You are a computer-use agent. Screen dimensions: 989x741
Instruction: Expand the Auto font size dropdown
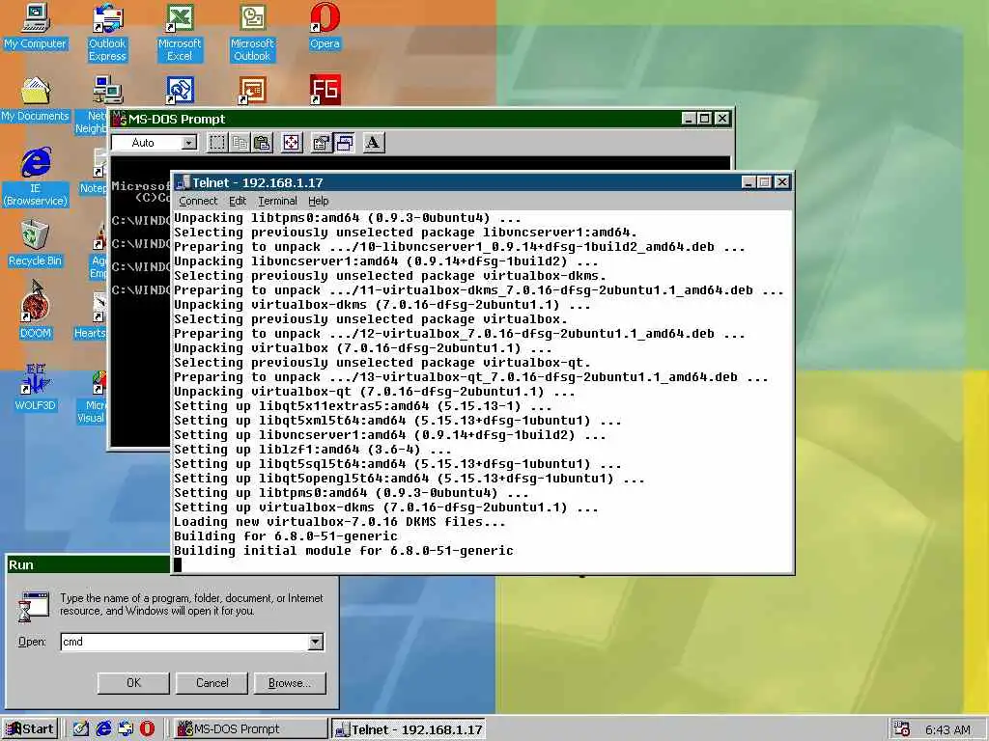point(188,143)
